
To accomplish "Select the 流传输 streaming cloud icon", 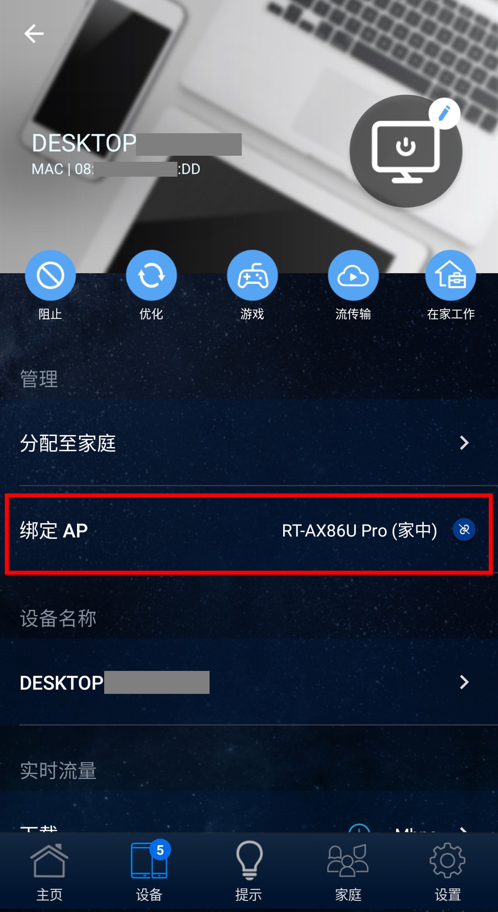I will (353, 276).
